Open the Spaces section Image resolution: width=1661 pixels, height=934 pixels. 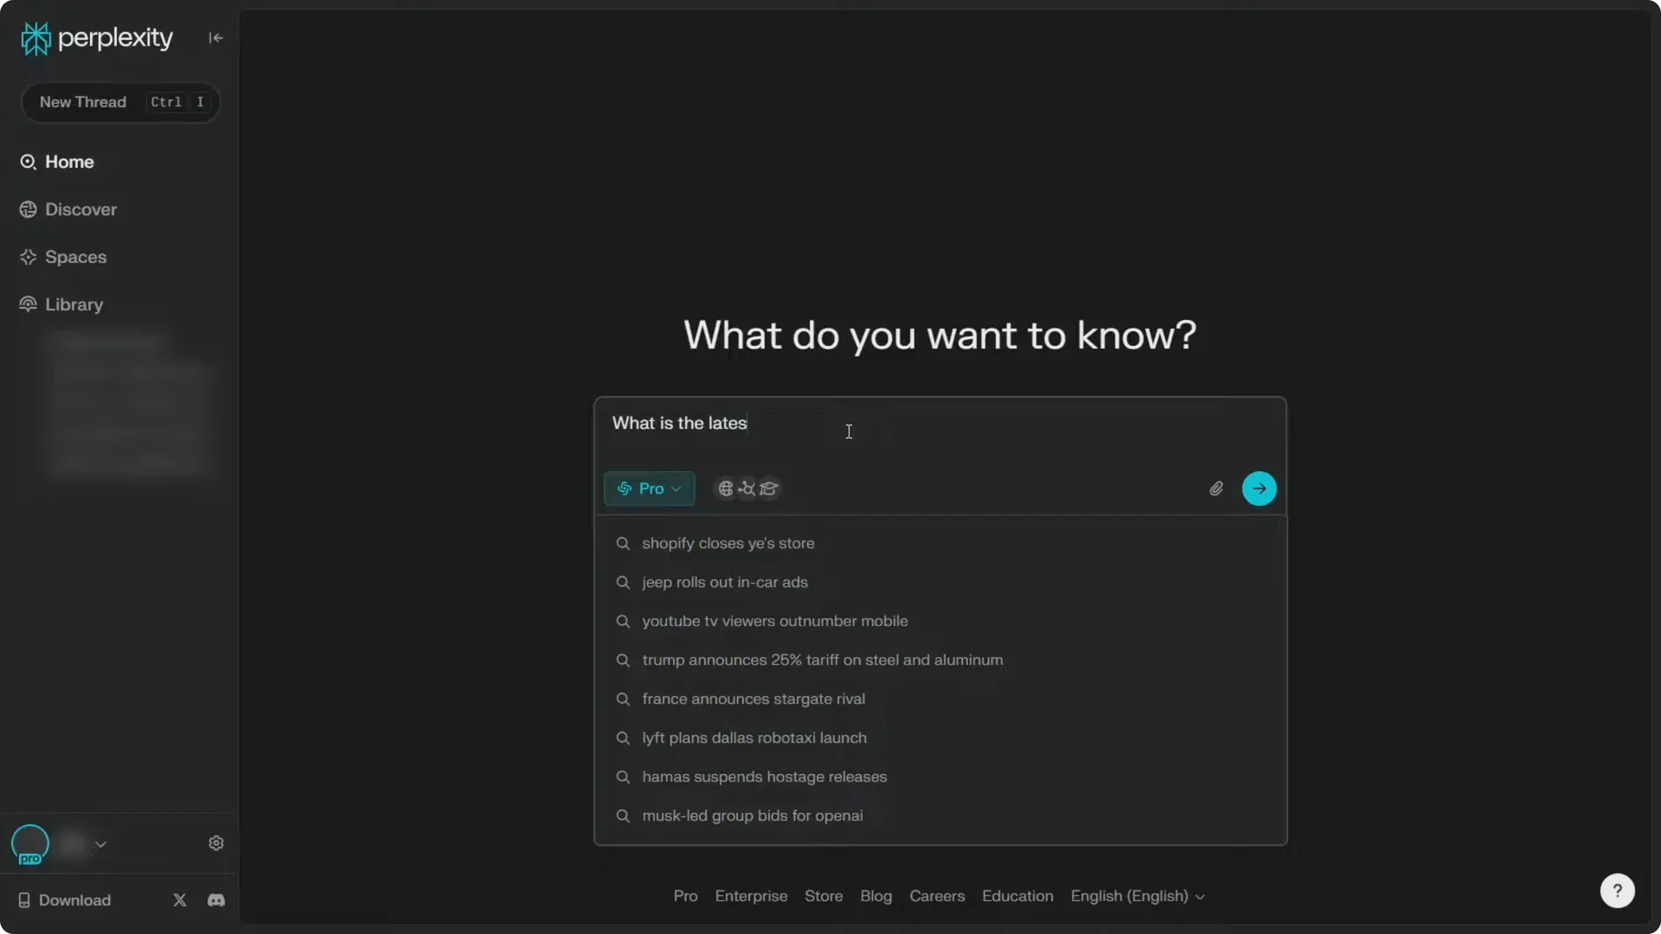coord(74,257)
